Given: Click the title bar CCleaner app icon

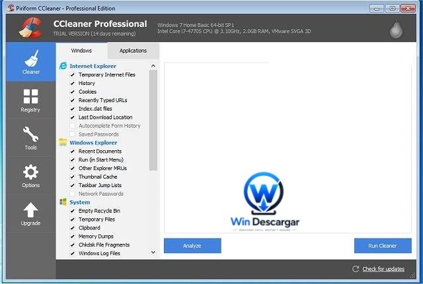Looking at the screenshot, I should point(11,8).
